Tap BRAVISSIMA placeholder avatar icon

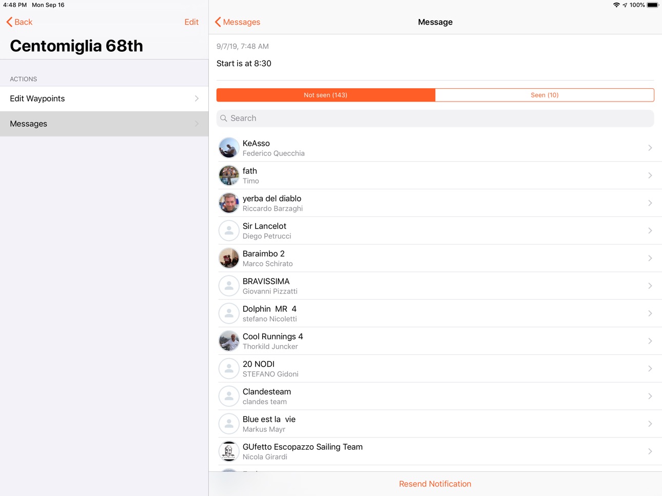(229, 286)
